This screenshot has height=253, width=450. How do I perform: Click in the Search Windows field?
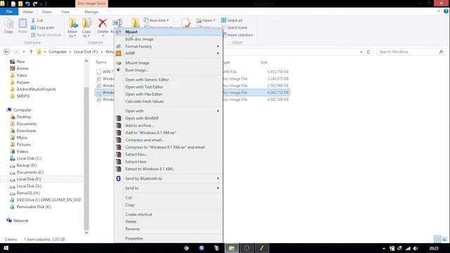click(410, 52)
